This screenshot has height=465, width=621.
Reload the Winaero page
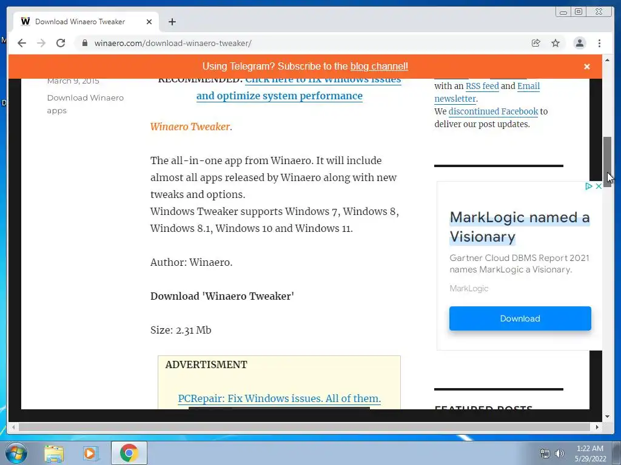click(x=61, y=43)
